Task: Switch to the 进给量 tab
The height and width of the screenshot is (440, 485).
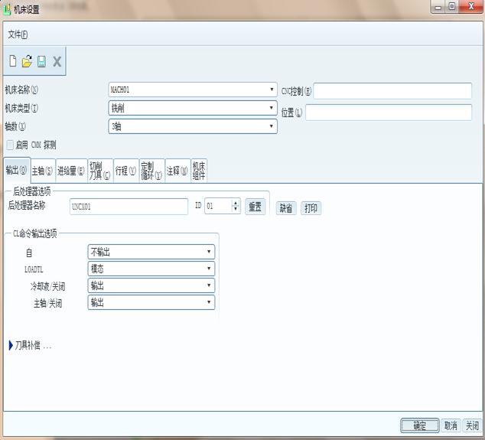Action: click(70, 171)
